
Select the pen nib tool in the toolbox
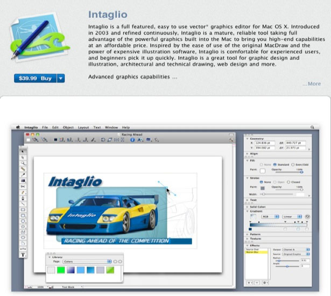23,198
